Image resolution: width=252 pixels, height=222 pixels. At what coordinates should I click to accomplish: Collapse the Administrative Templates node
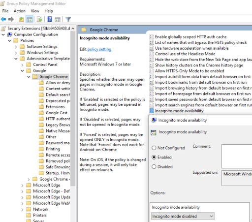click(16, 59)
